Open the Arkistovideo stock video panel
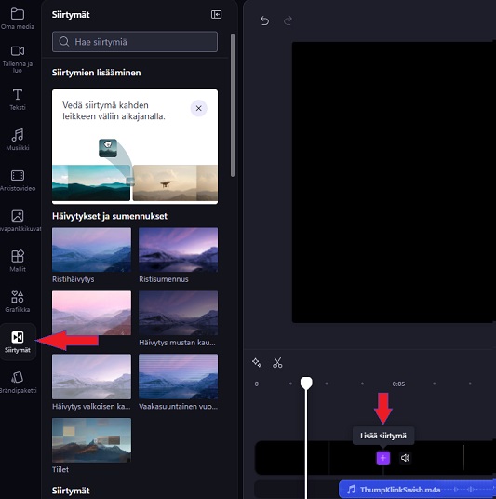This screenshot has width=496, height=499. 17,180
